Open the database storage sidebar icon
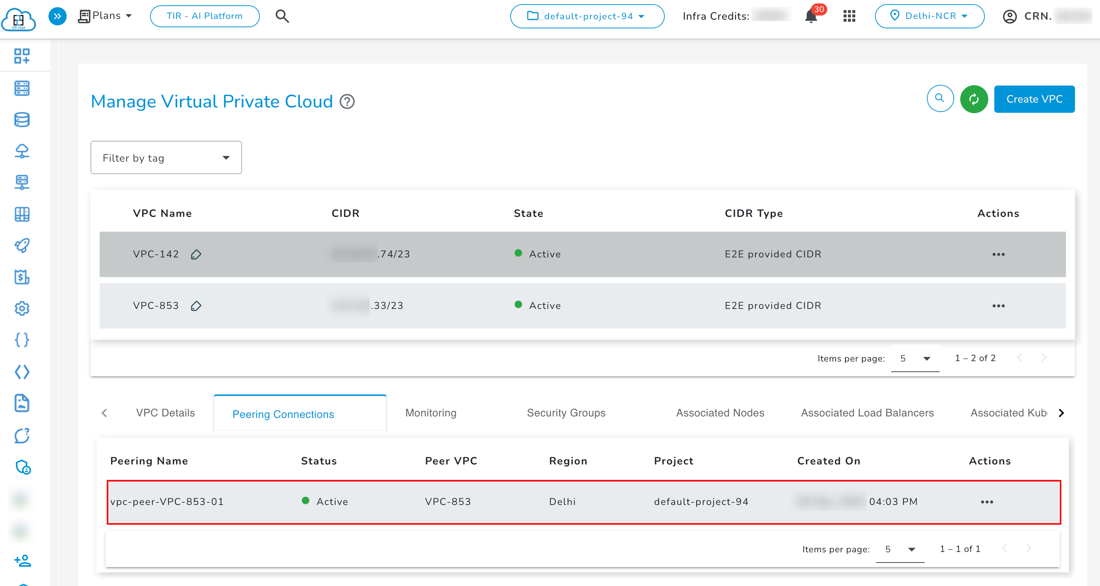The width and height of the screenshot is (1100, 586). [x=22, y=120]
